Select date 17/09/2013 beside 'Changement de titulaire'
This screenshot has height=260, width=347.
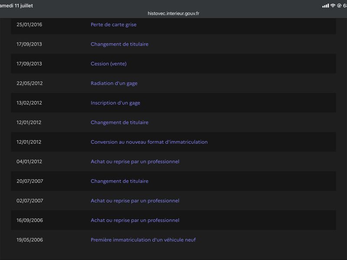coord(29,44)
